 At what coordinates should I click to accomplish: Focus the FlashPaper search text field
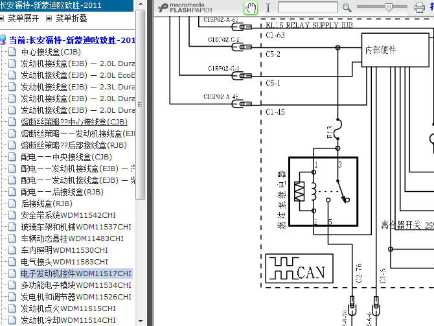308,8
